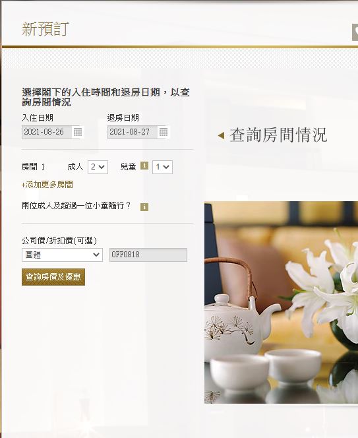
Task: Click the gray icon at top-right corner
Action: (355, 32)
